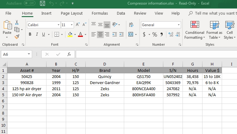Select row 3 header
Viewport: 237px width, 134px height.
[x=3, y=83]
